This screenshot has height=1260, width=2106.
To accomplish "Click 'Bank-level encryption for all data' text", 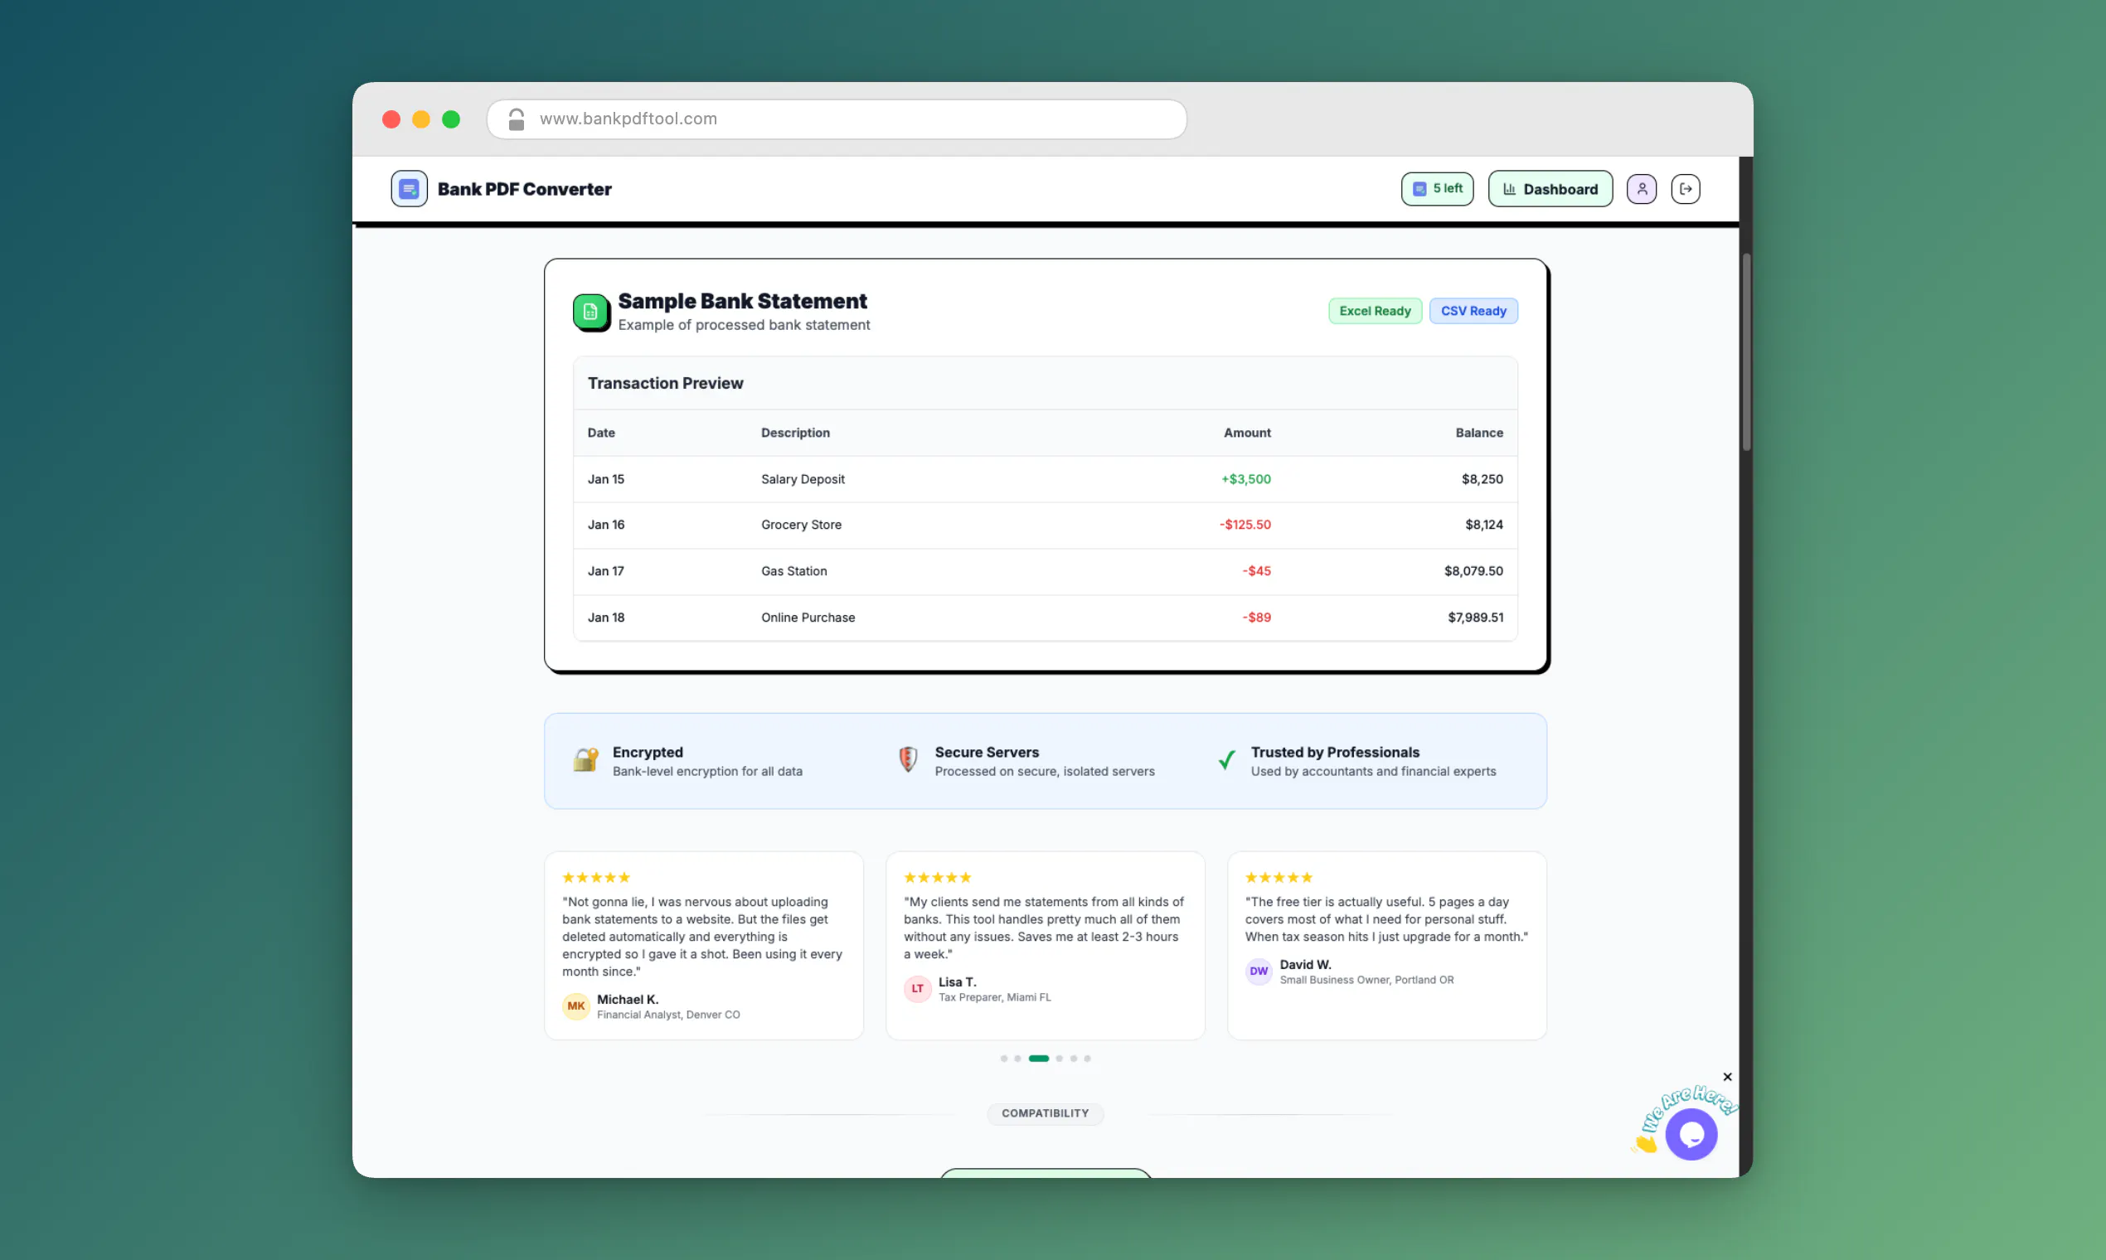I will point(707,771).
